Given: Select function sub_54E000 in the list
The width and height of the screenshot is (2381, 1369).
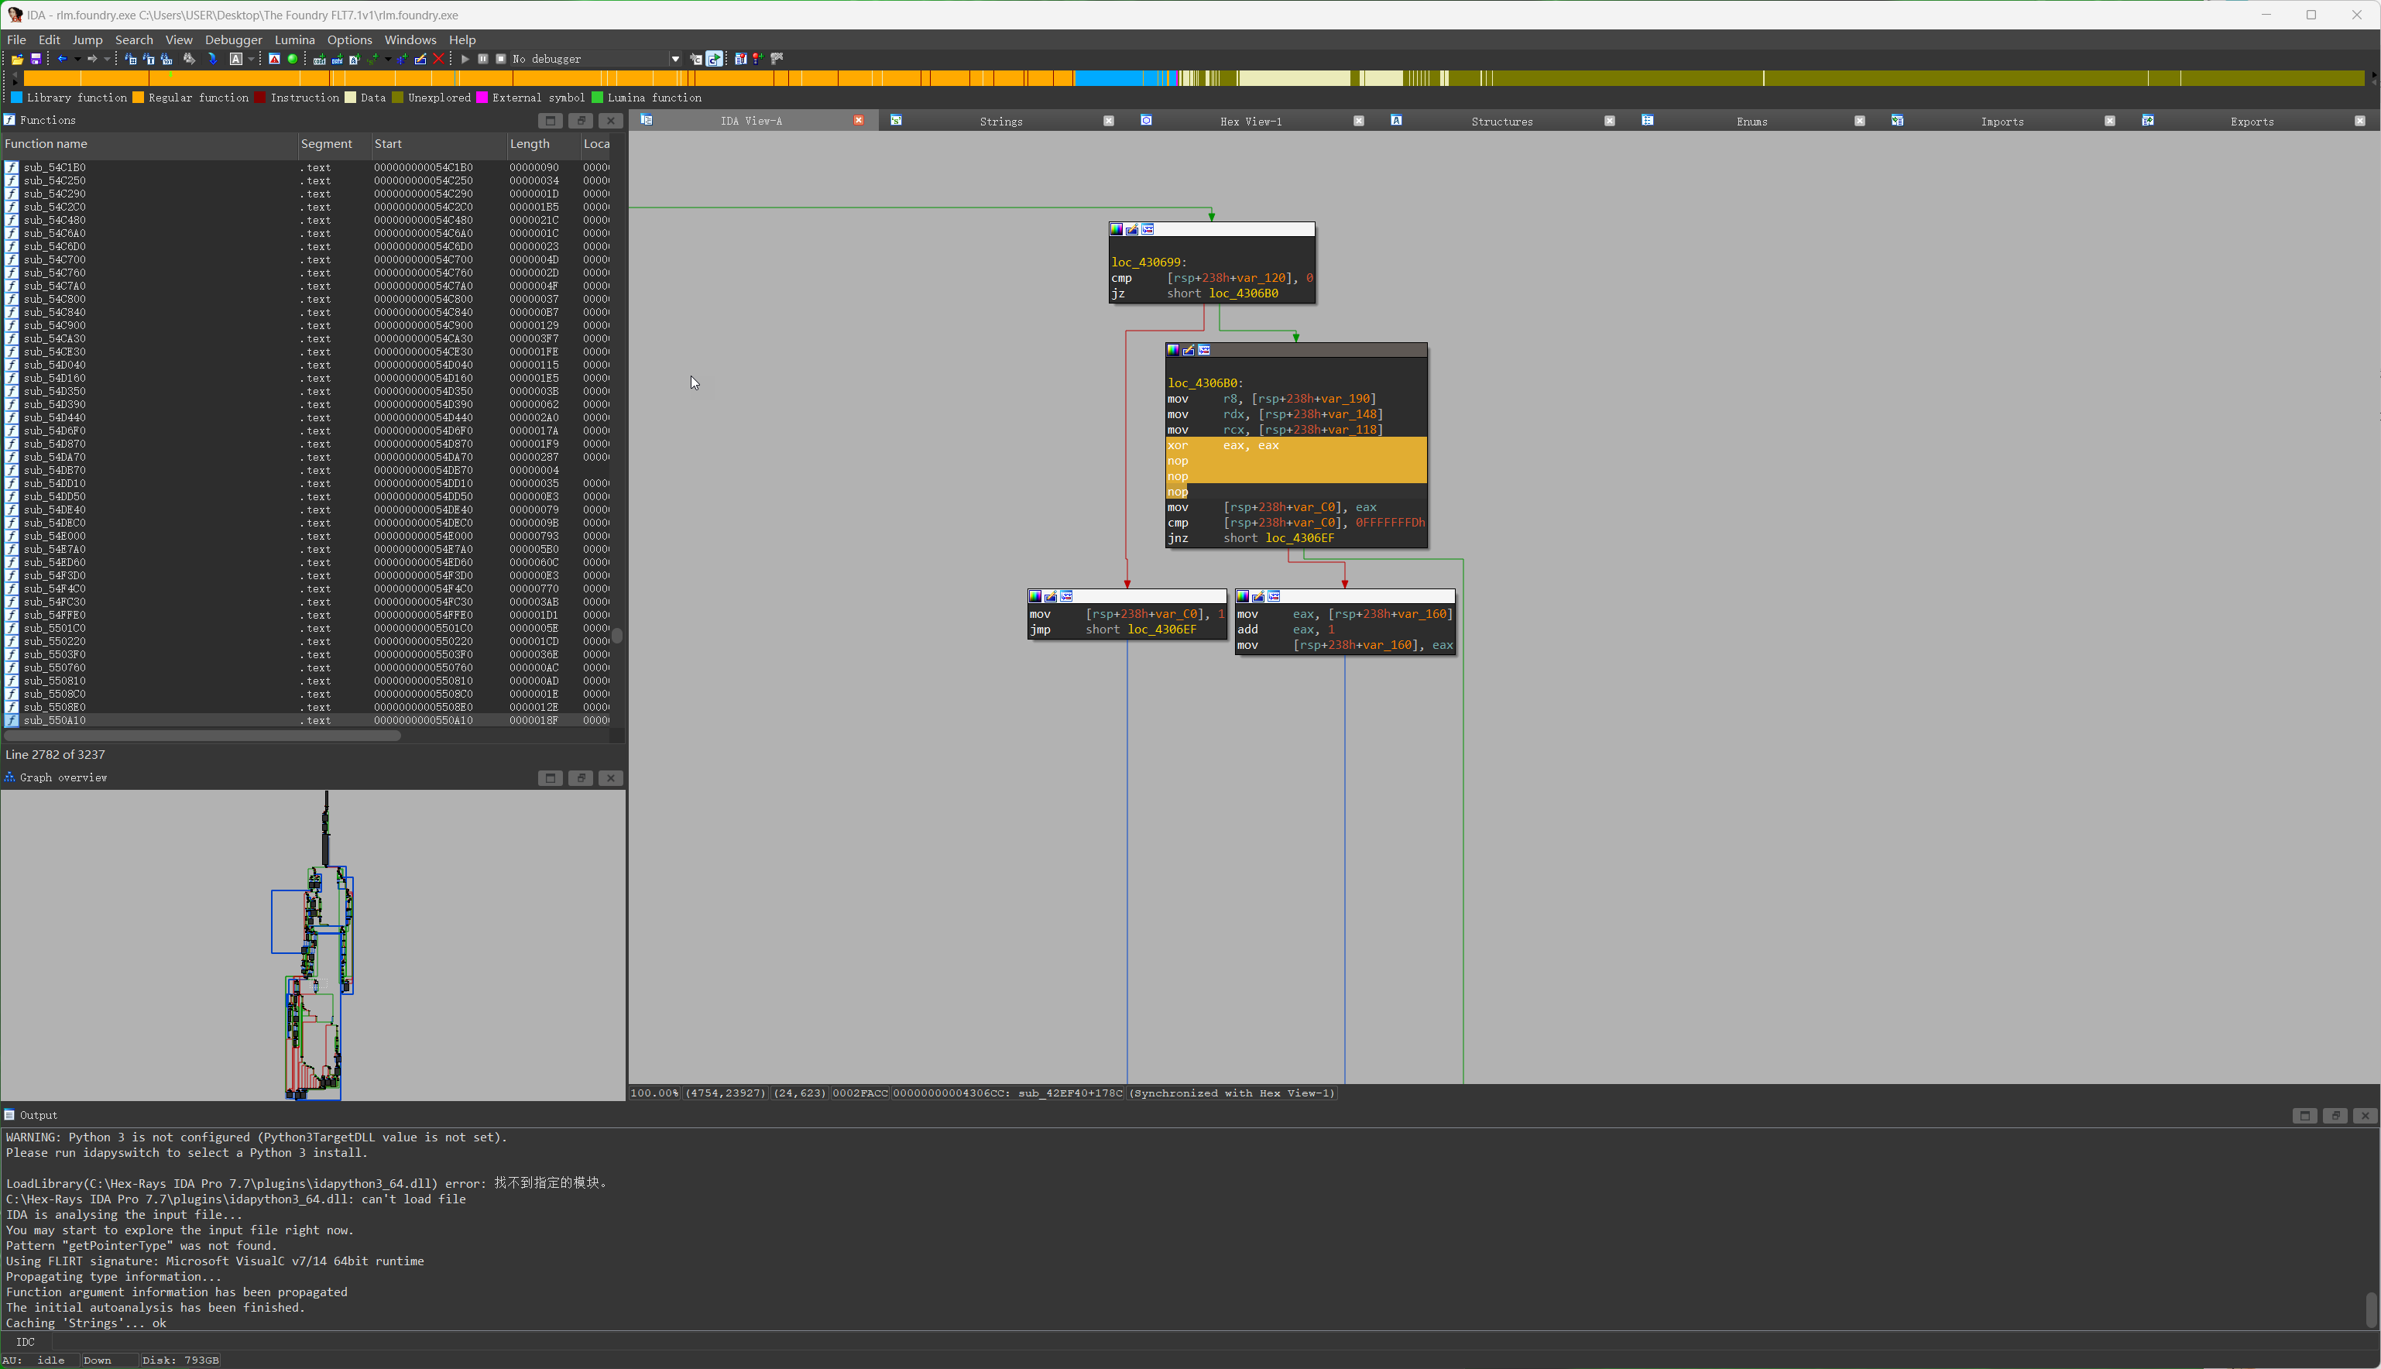Looking at the screenshot, I should (54, 536).
